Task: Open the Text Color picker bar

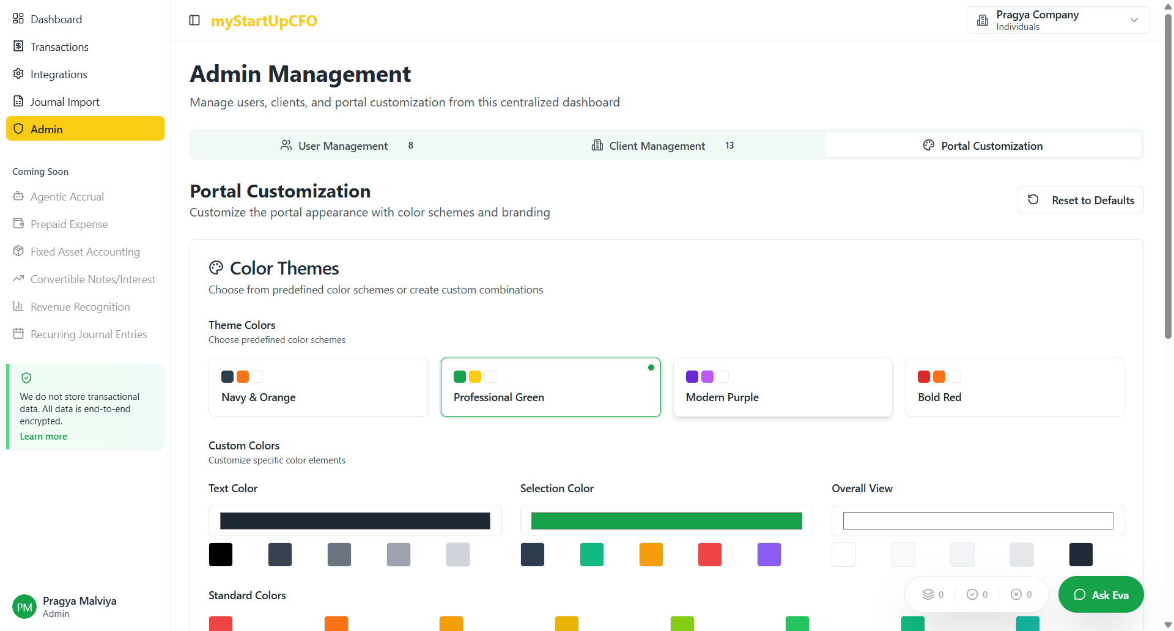Action: pos(355,521)
